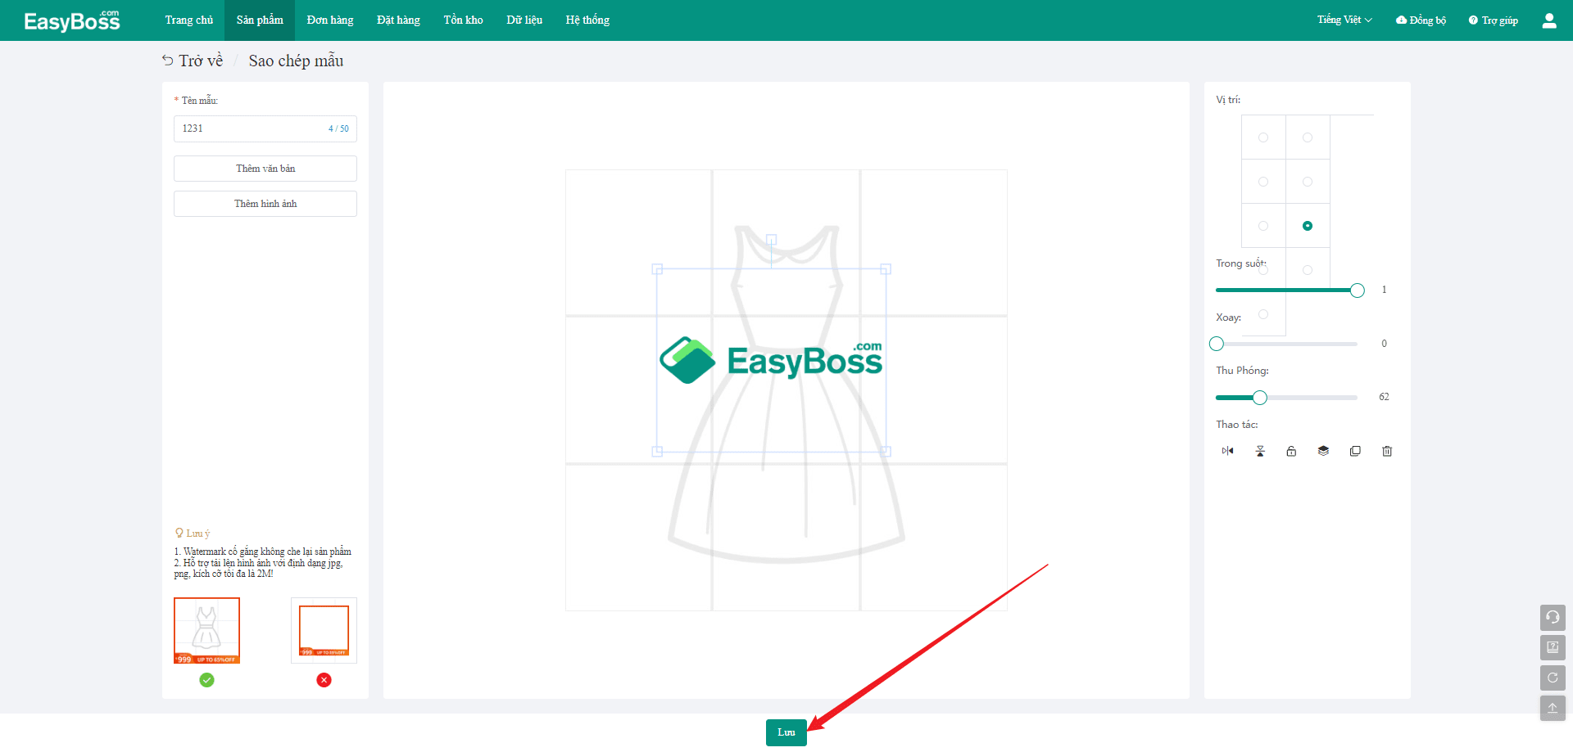
Task: Click the EasyBoss logo in header
Action: [x=72, y=20]
